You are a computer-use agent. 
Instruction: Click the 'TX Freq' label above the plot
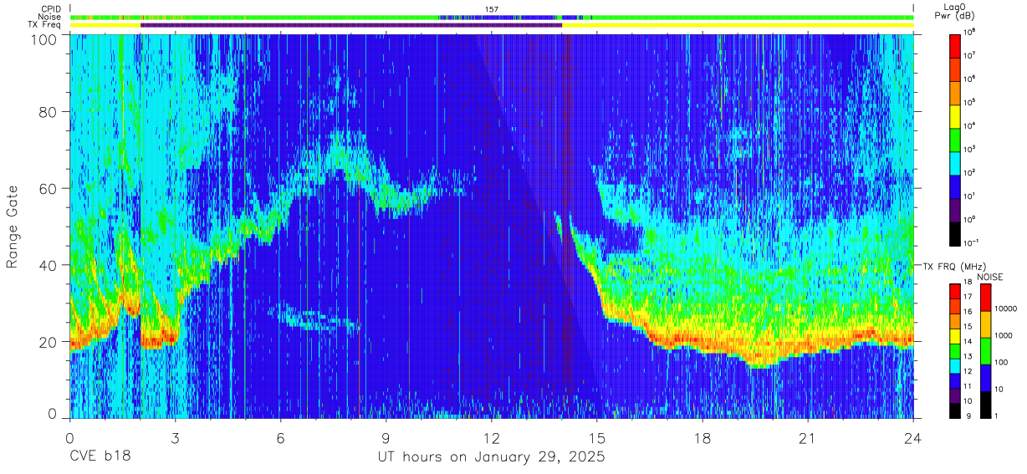tap(43, 25)
